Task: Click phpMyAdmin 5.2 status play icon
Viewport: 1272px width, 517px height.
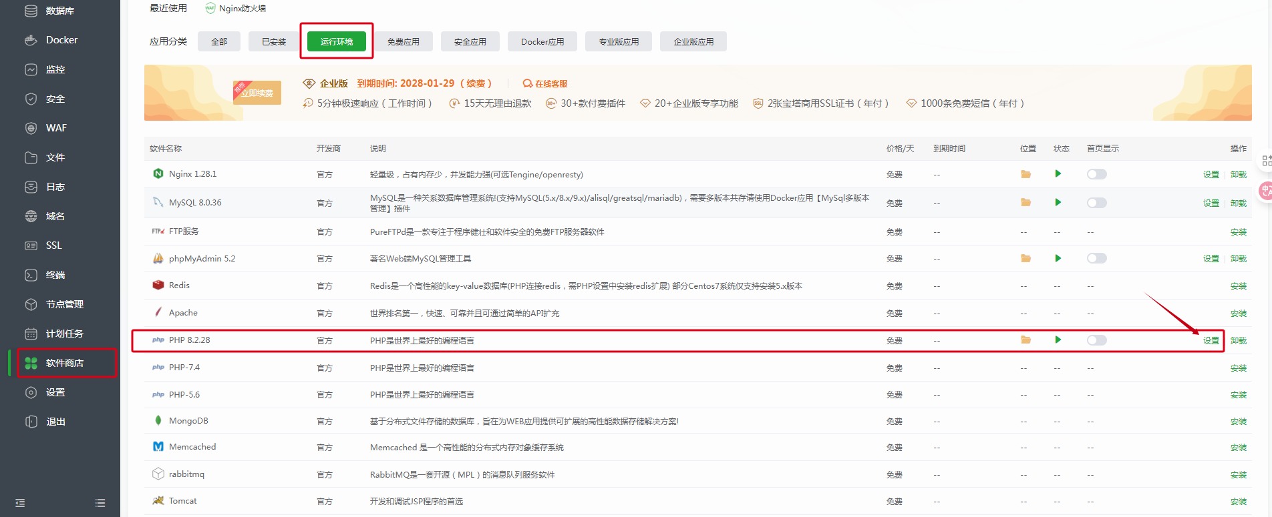Action: tap(1058, 258)
